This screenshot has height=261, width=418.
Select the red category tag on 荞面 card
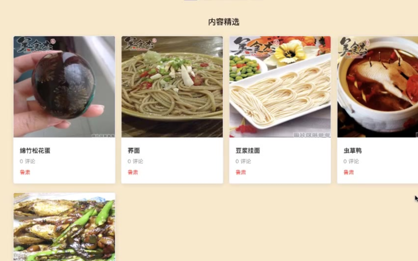point(133,173)
